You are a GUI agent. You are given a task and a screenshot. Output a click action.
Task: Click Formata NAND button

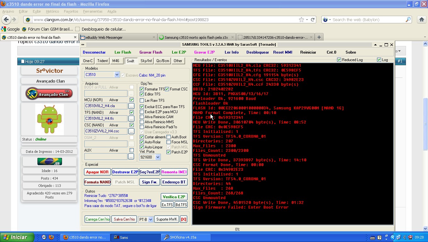tap(97, 182)
